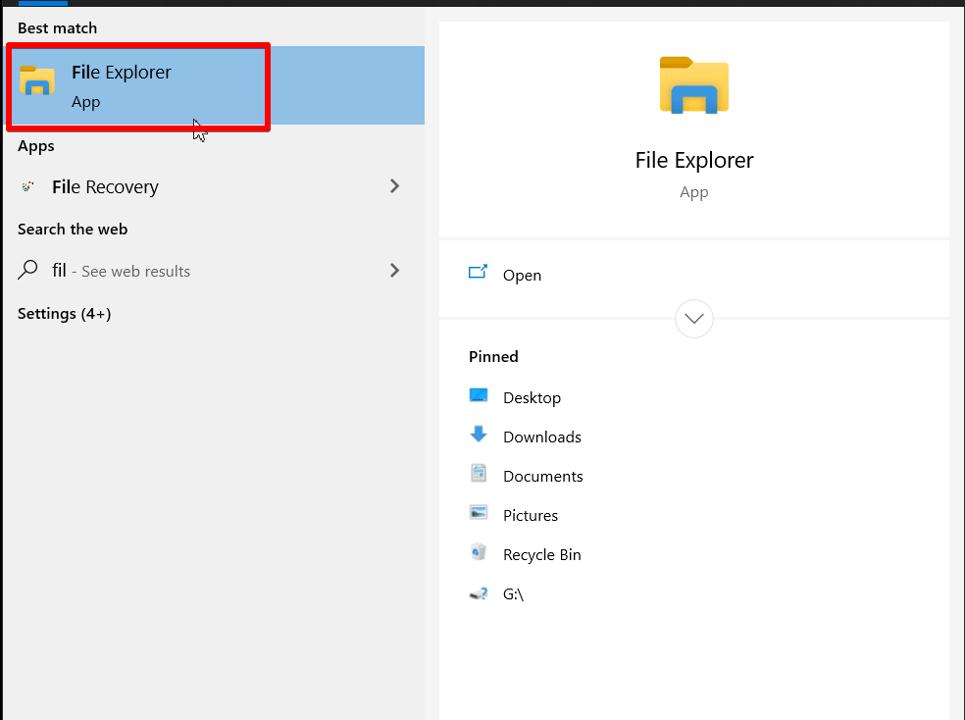965x720 pixels.
Task: Click the File Recovery app icon
Action: click(27, 186)
